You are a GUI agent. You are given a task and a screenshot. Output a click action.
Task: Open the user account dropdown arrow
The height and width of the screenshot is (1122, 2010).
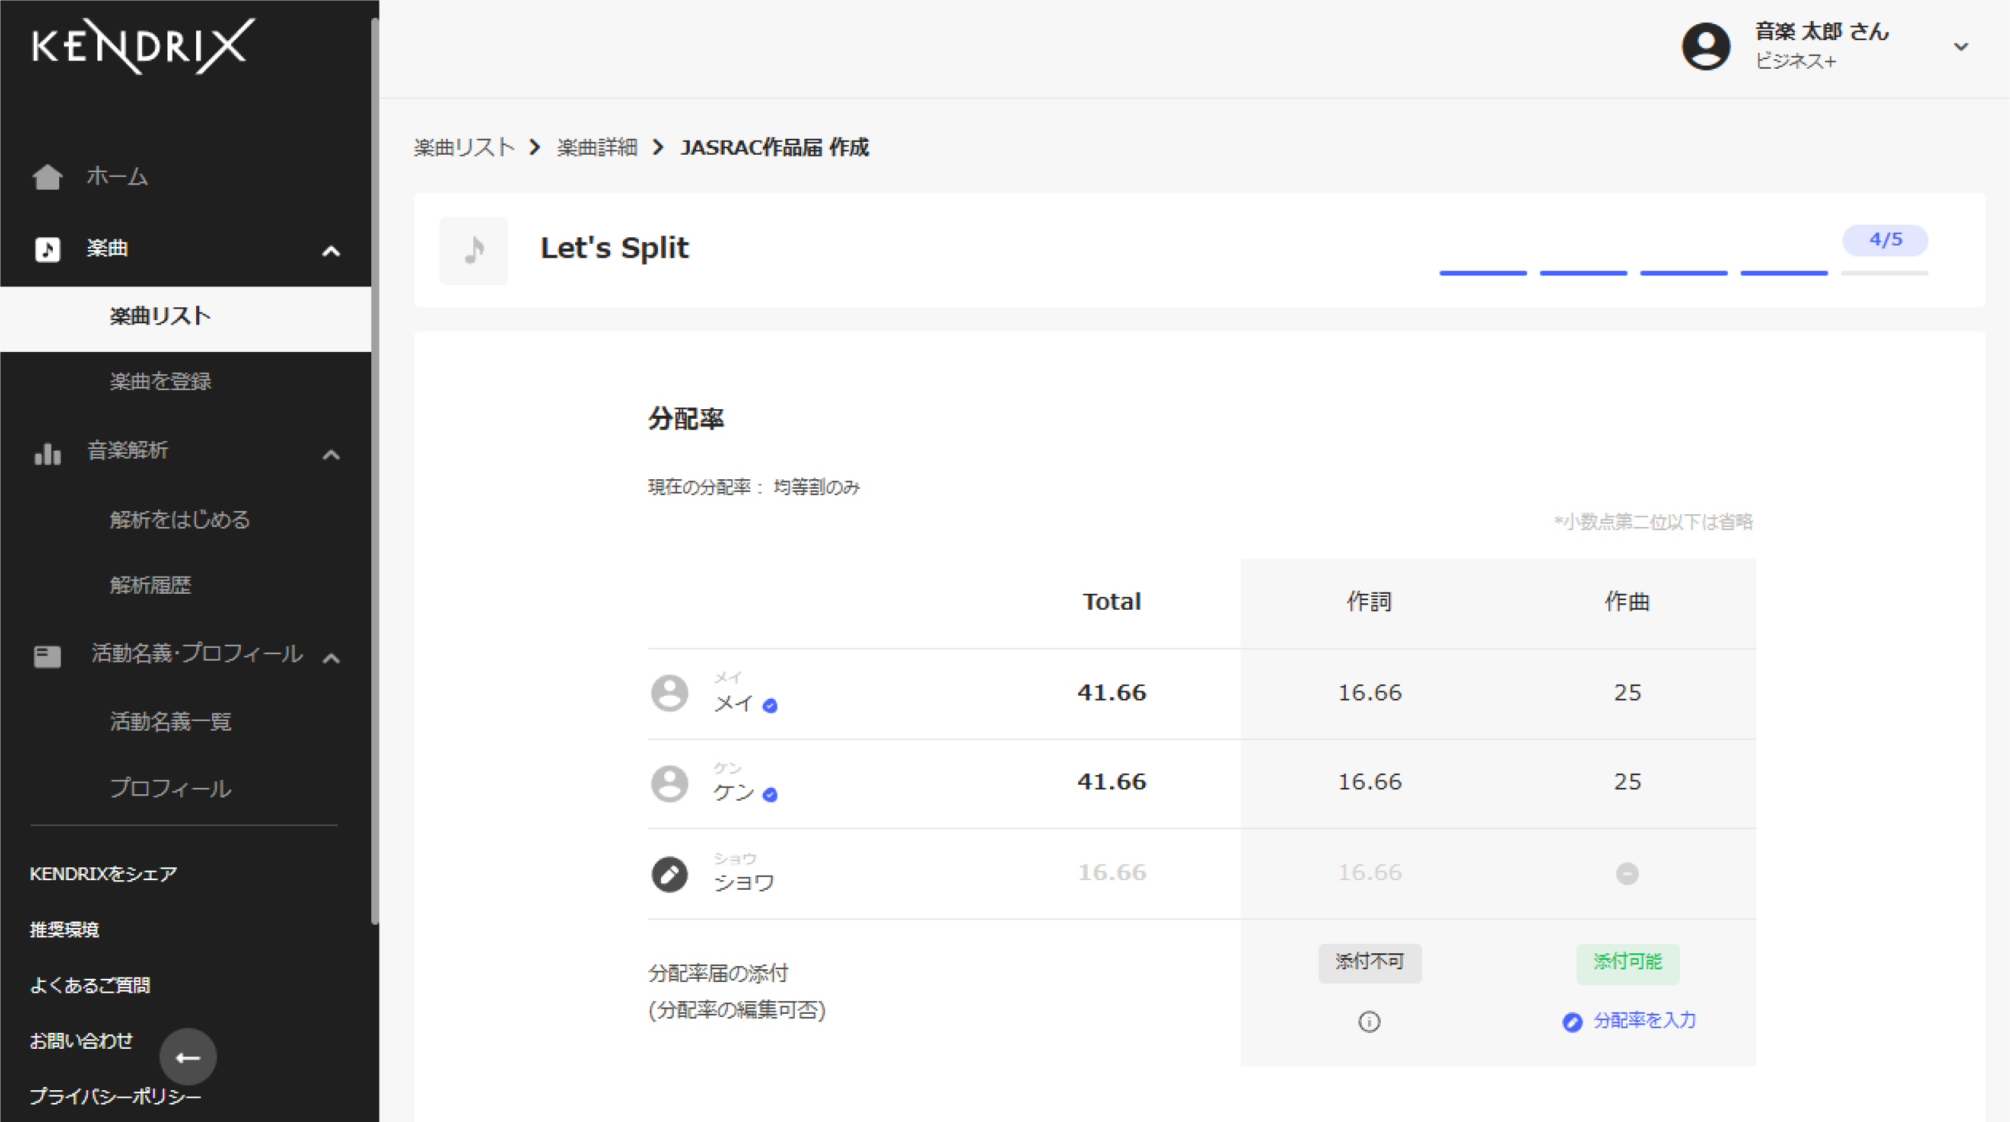pyautogui.click(x=1960, y=47)
